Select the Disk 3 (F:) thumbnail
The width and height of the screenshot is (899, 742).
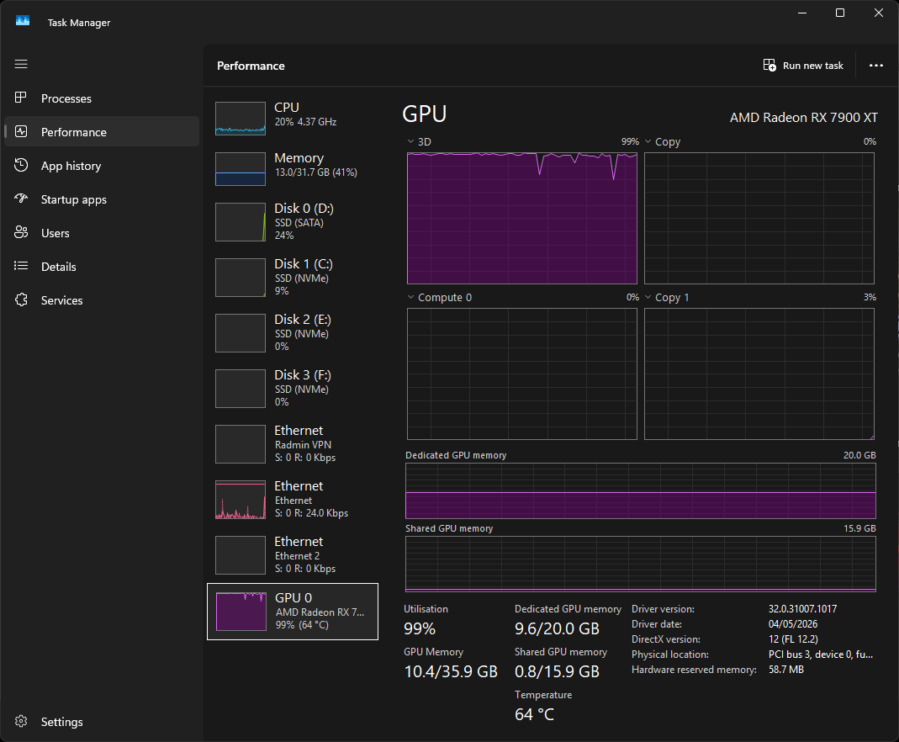point(241,389)
